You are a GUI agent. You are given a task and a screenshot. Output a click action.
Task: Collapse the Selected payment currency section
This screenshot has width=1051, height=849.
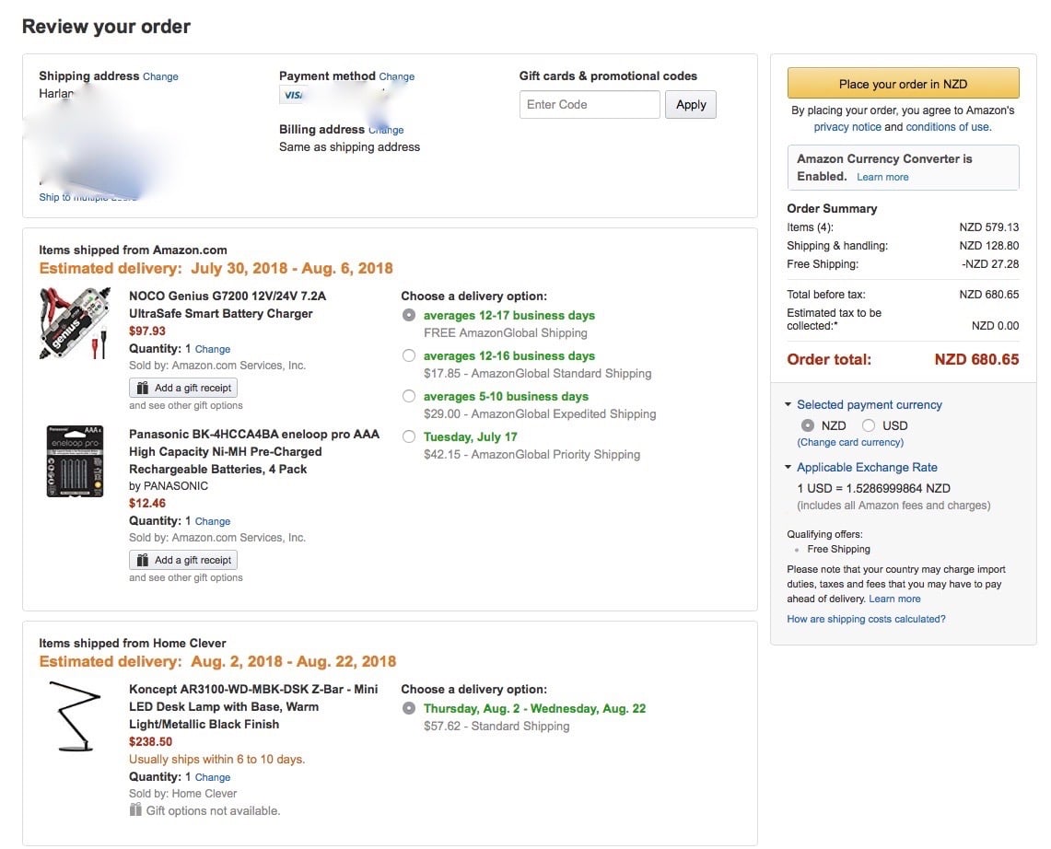tap(788, 404)
